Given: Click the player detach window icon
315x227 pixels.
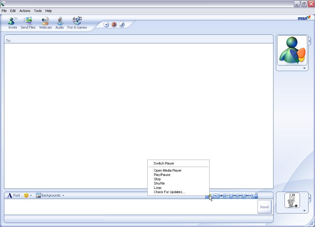Looking at the screenshot, I should (x=256, y=197).
